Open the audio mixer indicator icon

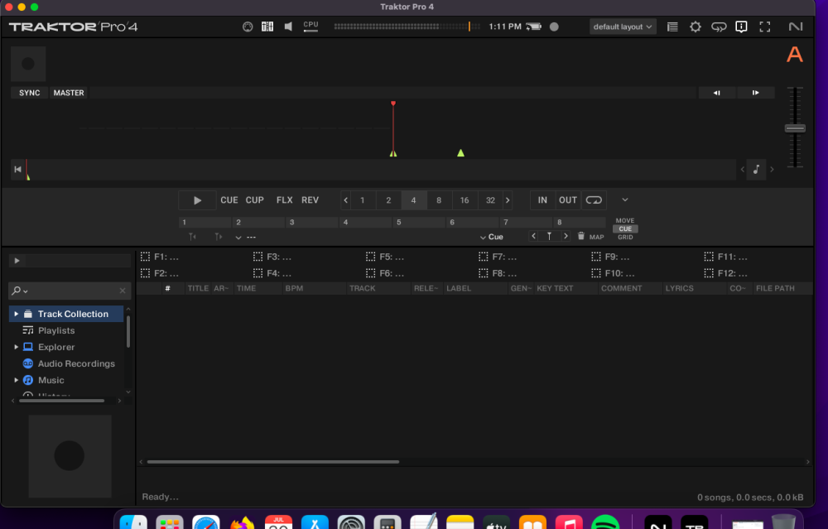267,26
